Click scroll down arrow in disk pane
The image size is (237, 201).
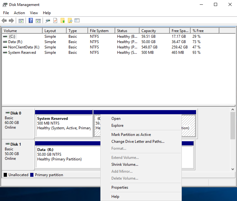click(233, 169)
